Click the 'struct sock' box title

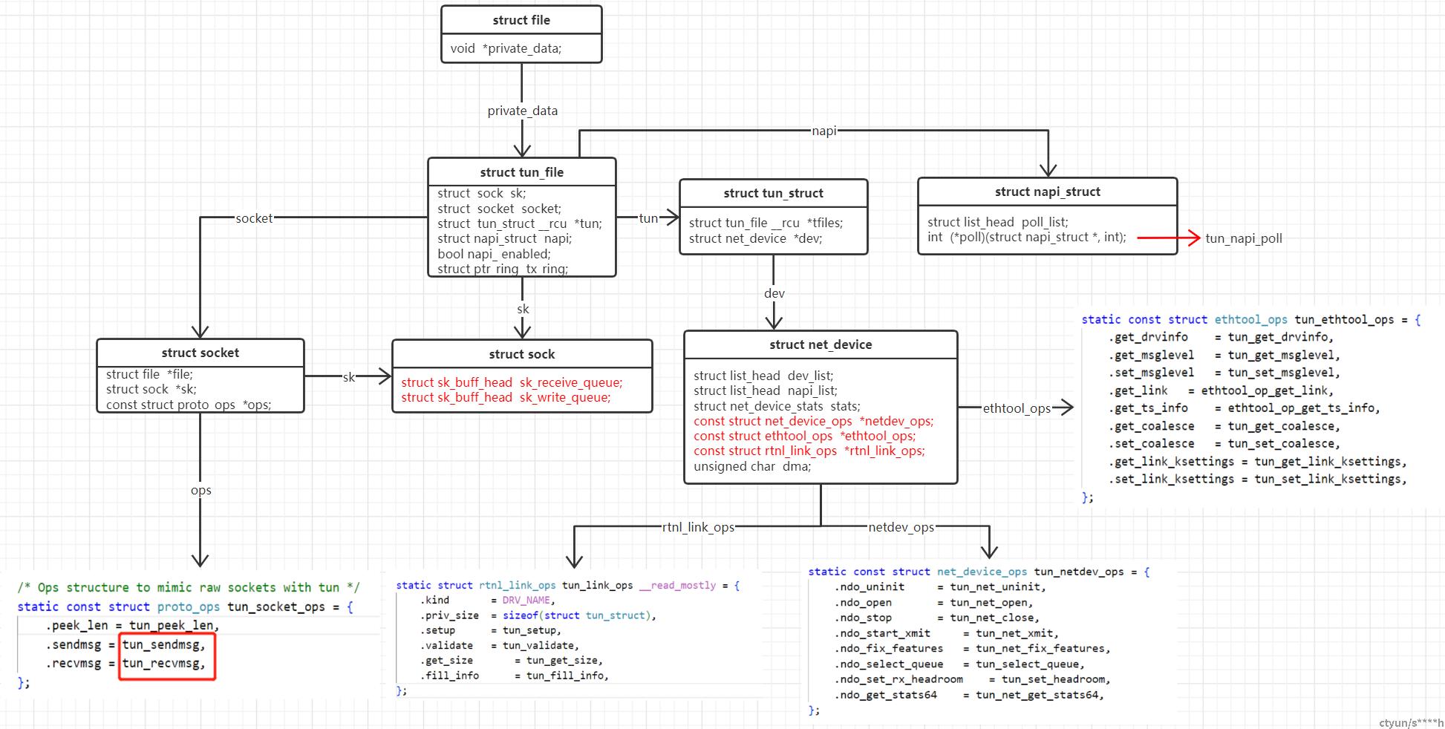click(521, 354)
